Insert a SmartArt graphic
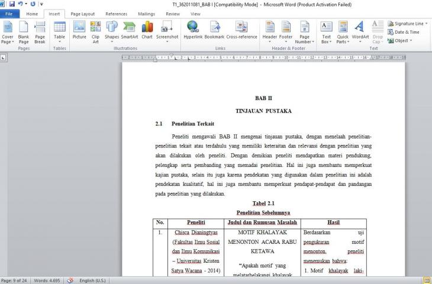 pyautogui.click(x=129, y=30)
